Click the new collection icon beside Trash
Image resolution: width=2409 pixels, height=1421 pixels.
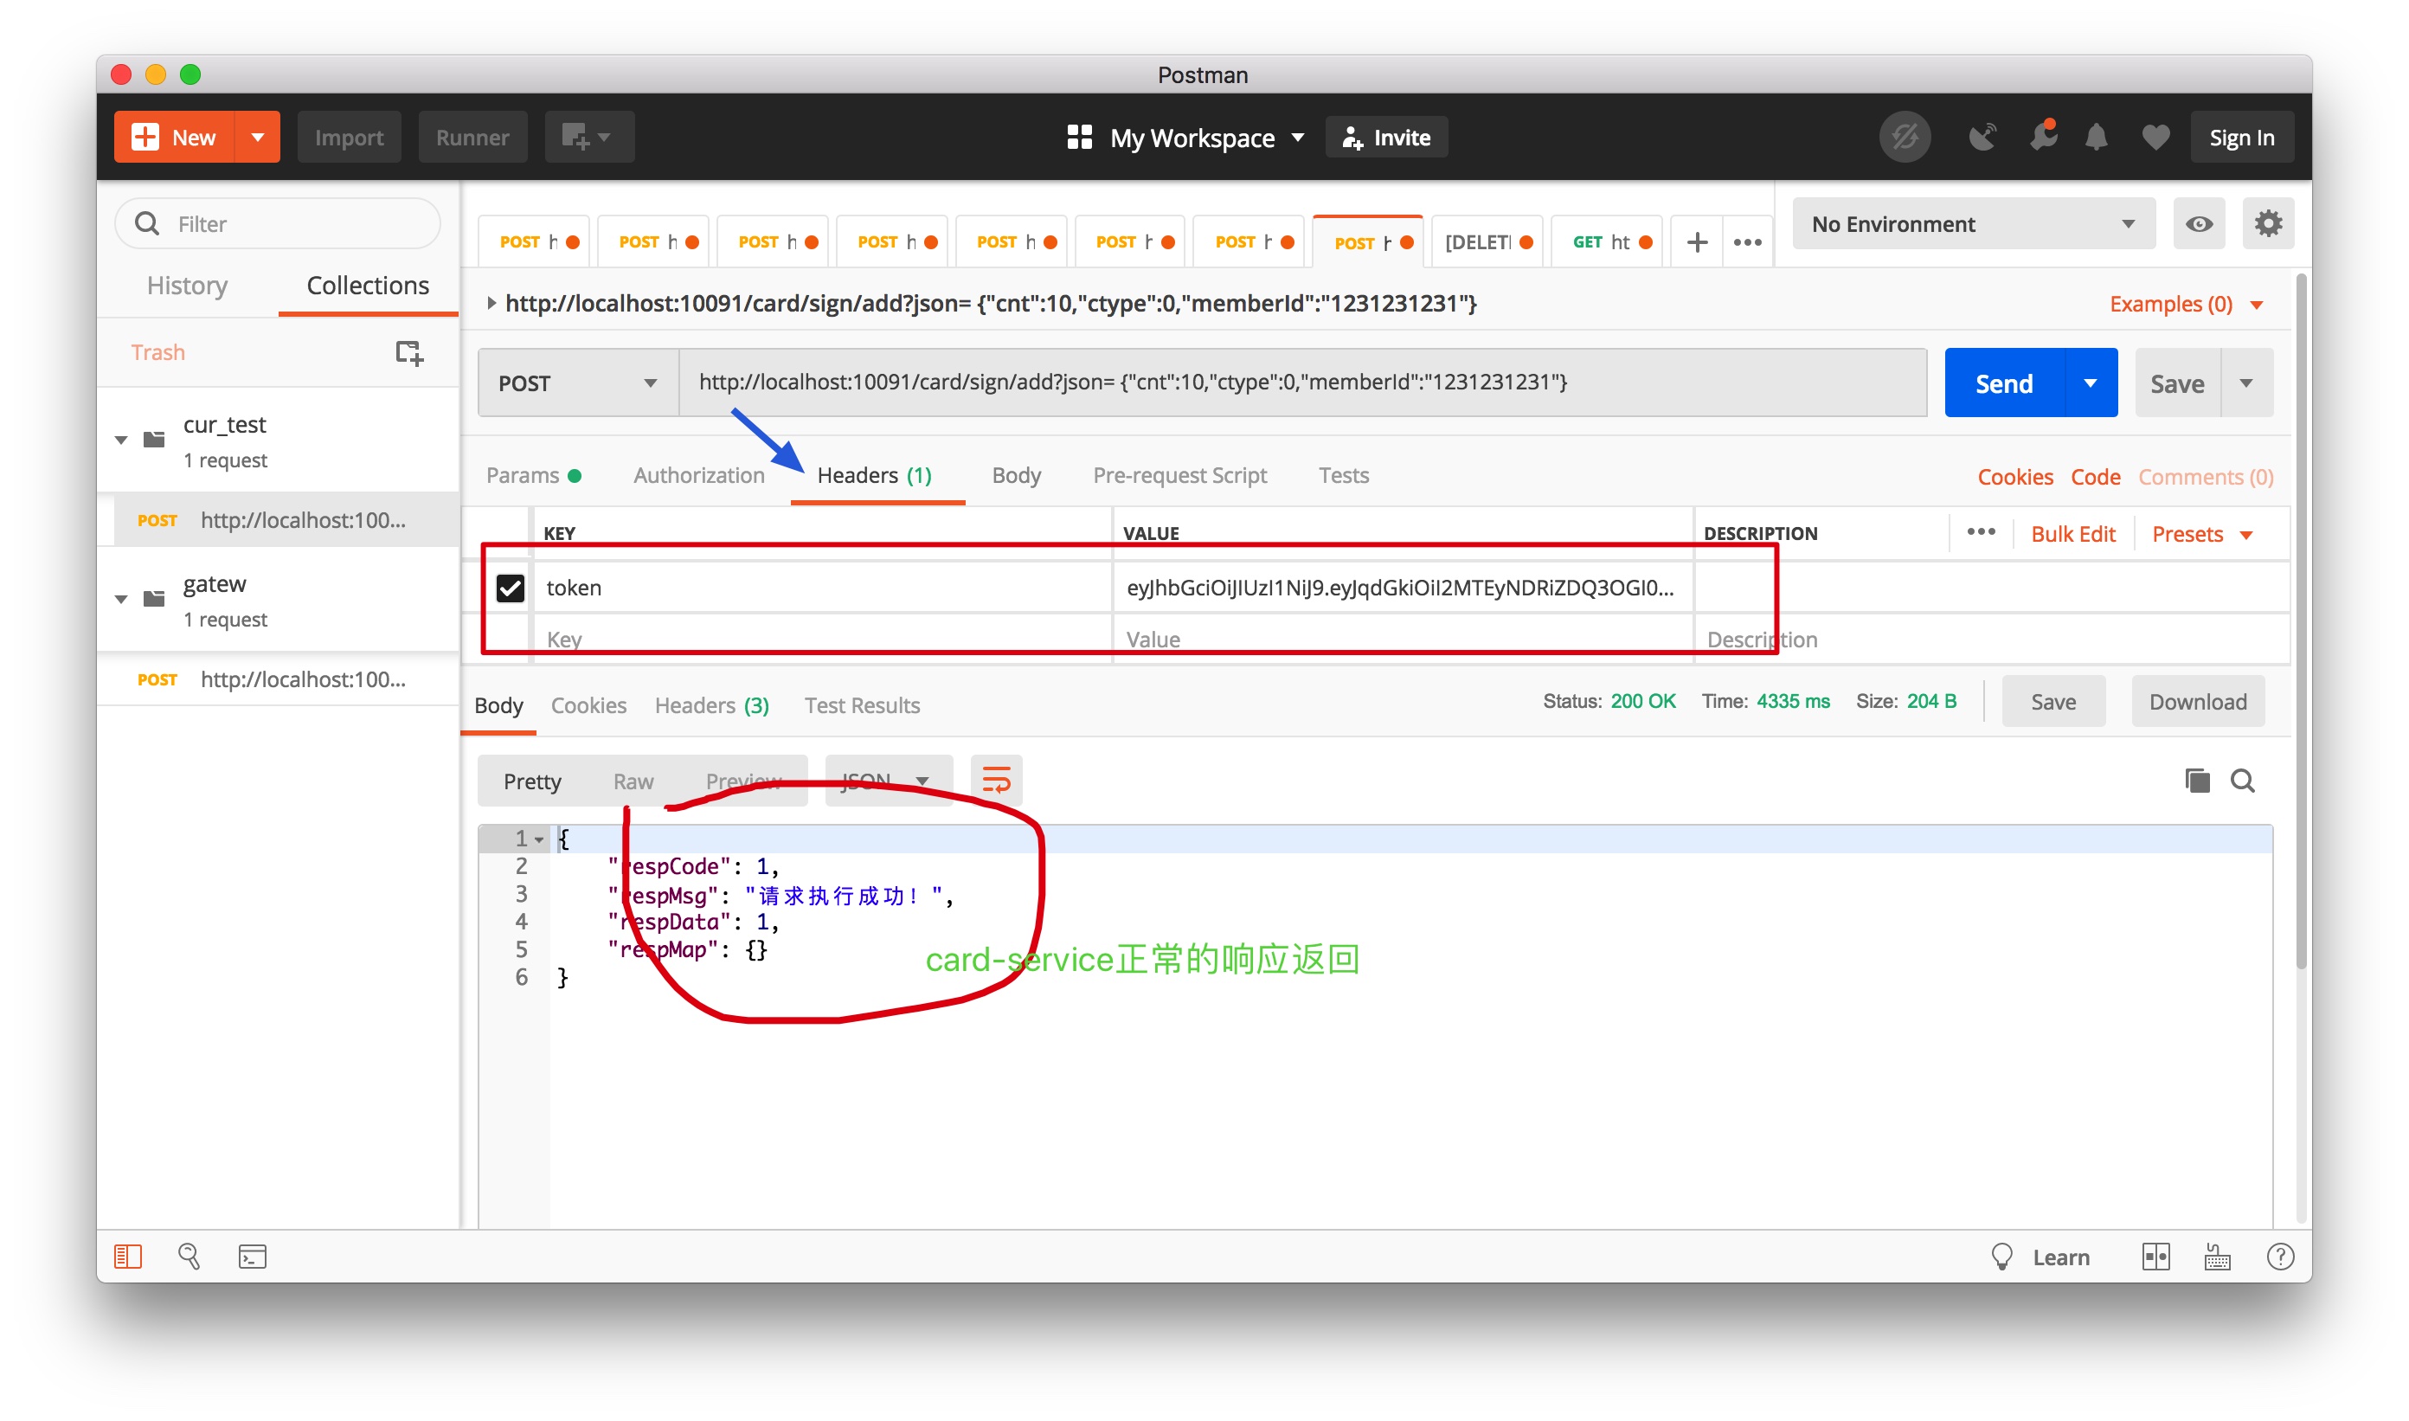[408, 352]
